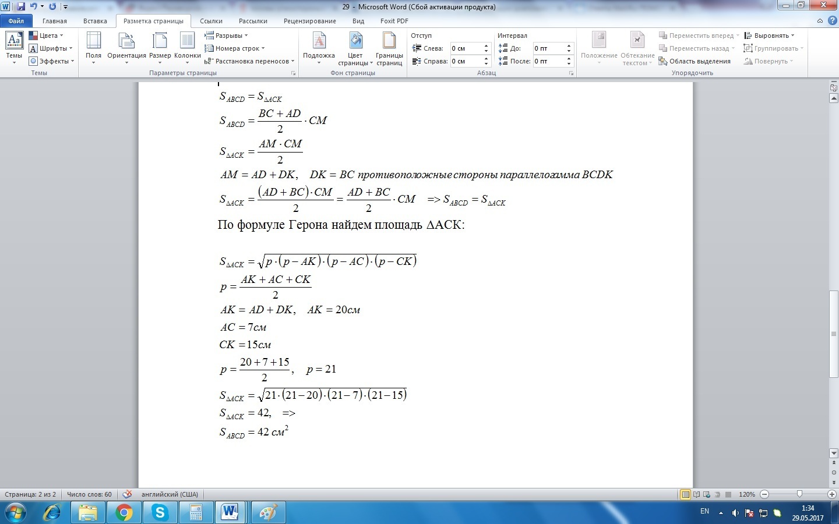Expand the Абзац dialog launcher
Viewport: 839px width, 524px height.
(572, 73)
